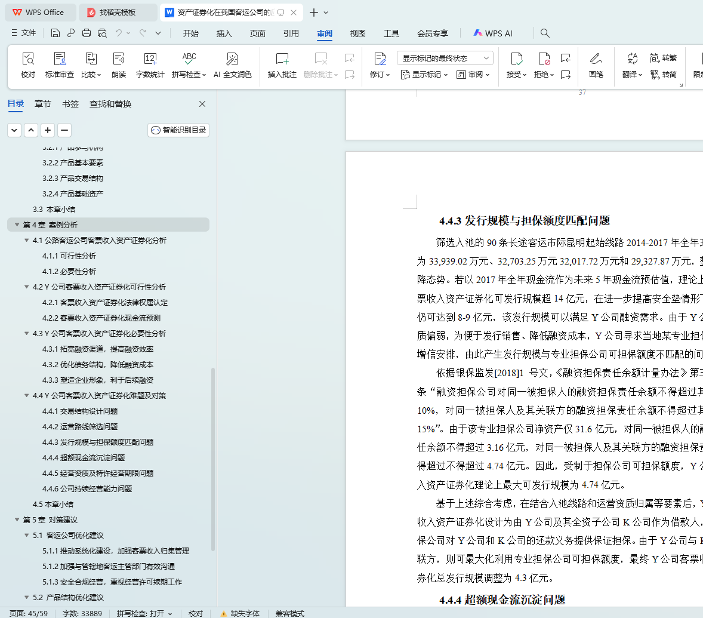
Task: Expand 显示标记 options dropdown
Action: pyautogui.click(x=424, y=75)
